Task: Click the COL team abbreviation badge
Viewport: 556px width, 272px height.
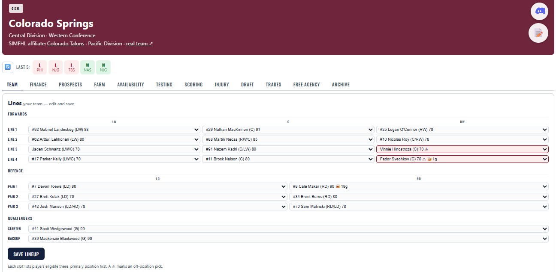Action: click(16, 9)
